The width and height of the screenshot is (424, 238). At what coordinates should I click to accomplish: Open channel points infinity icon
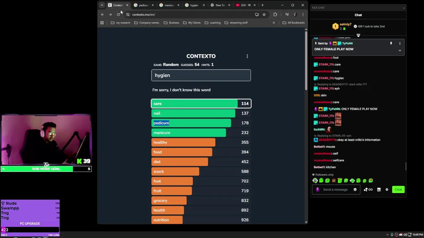pos(368,190)
